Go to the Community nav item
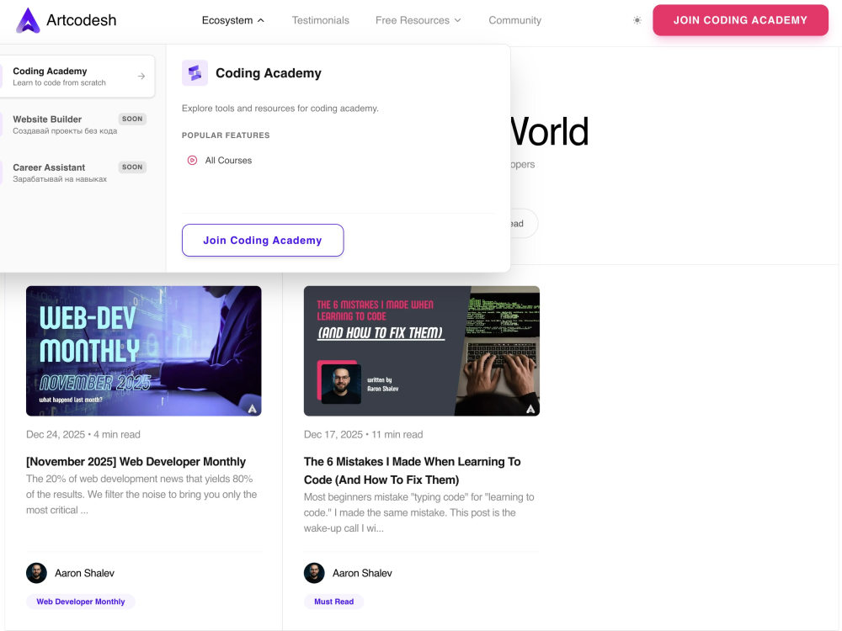 [514, 20]
